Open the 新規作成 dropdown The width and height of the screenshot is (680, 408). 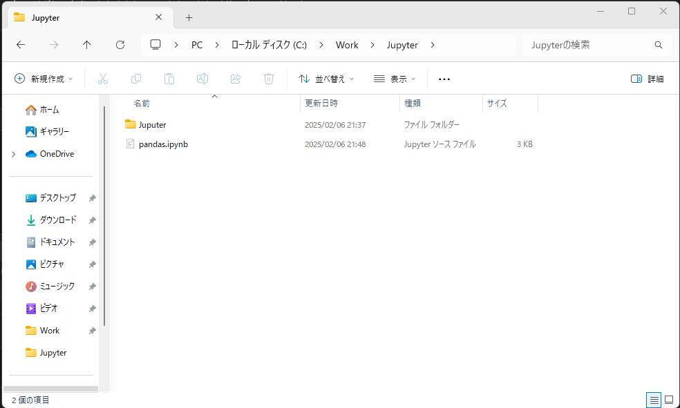coord(44,79)
